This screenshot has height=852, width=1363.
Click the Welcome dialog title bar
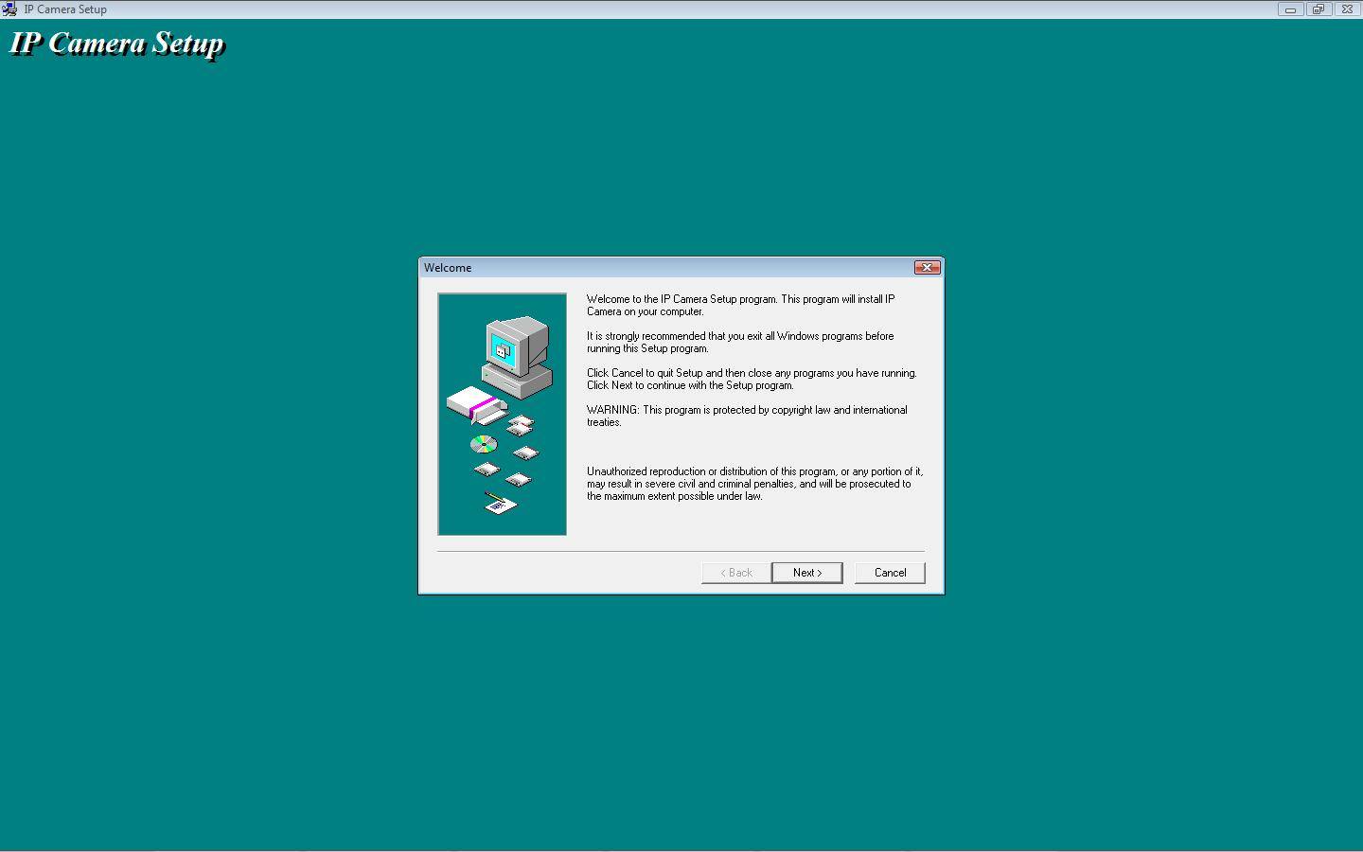click(663, 268)
